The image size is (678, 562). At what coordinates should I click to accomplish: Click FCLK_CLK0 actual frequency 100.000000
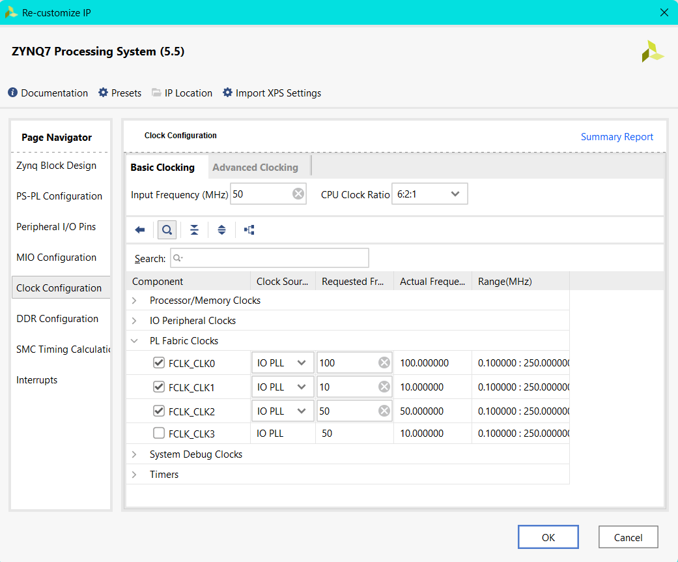[x=424, y=363]
